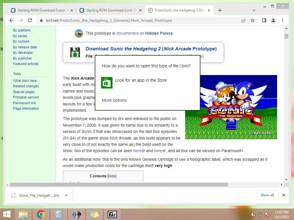Bookmark this page with the star icon
Screen dimensions: 294x220
[x=253, y=20]
